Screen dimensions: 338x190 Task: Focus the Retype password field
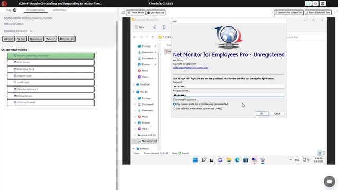(x=229, y=95)
